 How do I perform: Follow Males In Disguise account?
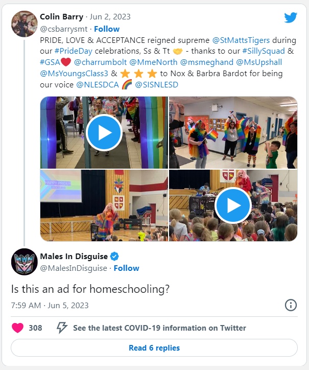127,268
